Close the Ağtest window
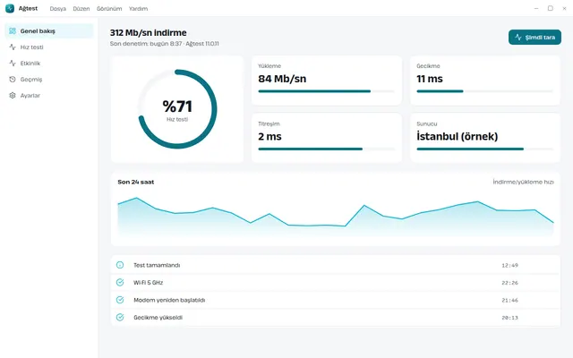This screenshot has height=358, width=573. coord(564,8)
